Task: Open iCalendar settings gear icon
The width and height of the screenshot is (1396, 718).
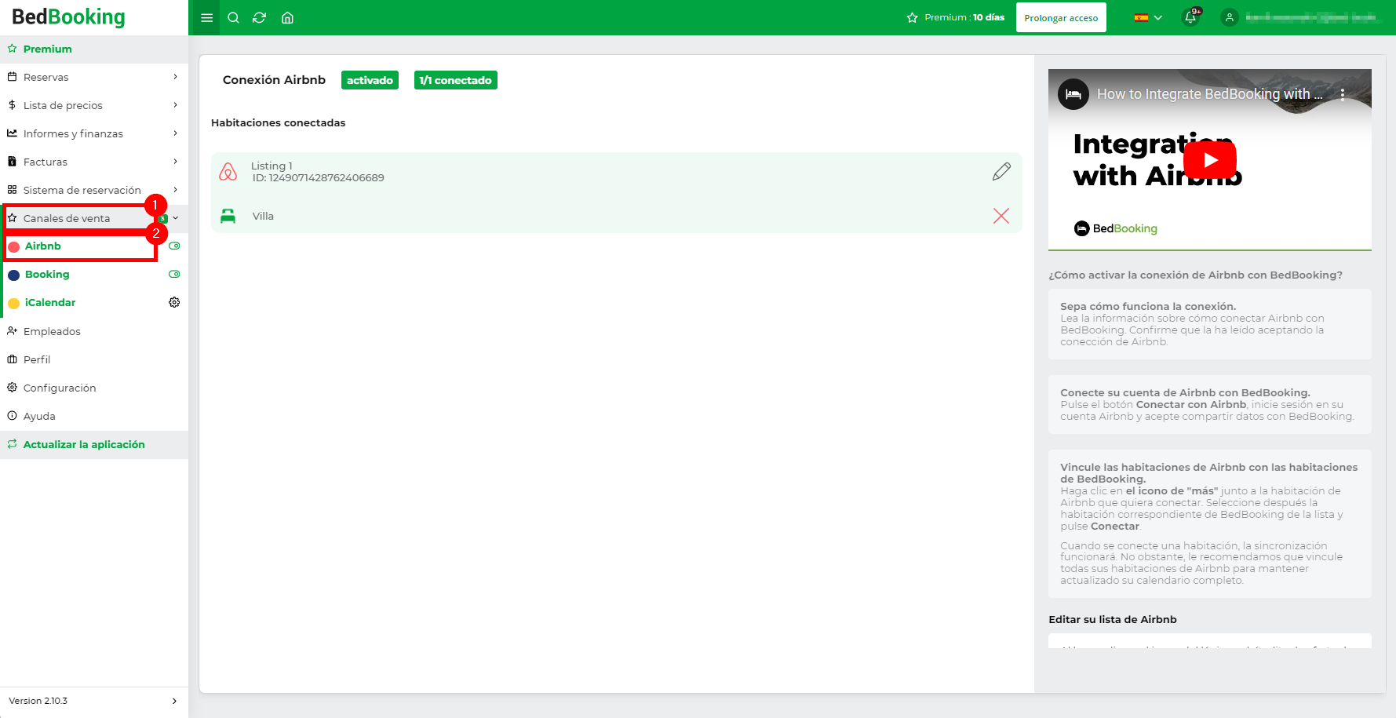Action: (x=174, y=302)
